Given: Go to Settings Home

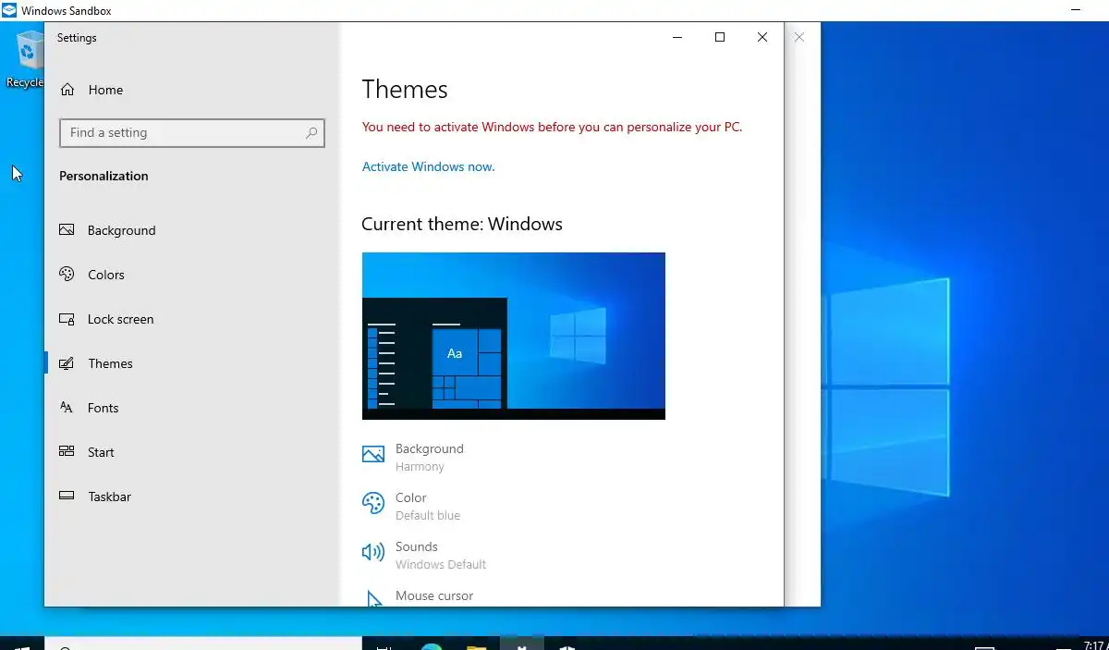Looking at the screenshot, I should click(91, 90).
